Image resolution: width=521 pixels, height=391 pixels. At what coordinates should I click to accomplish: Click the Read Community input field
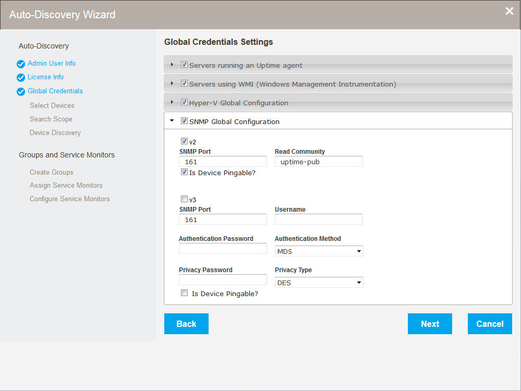(x=319, y=162)
